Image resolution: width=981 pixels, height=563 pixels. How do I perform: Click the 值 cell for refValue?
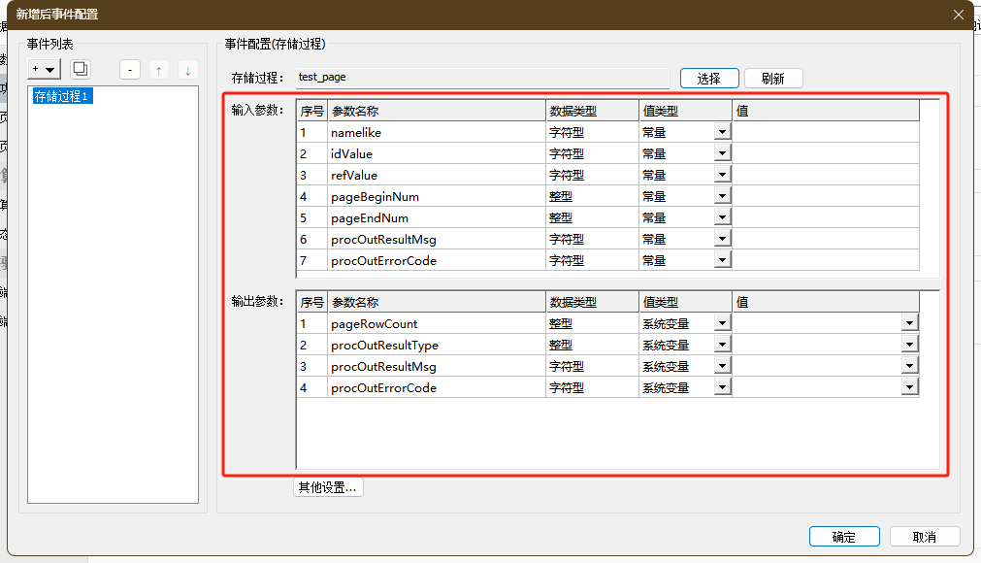coord(825,175)
